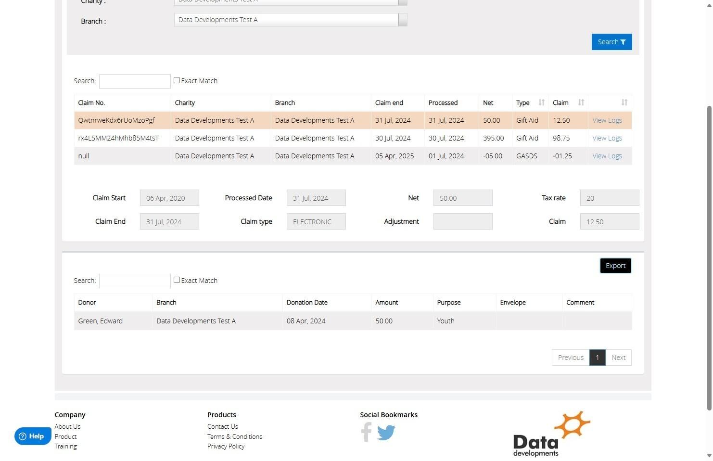The width and height of the screenshot is (713, 461).
Task: View Logs for claim rx4L5MM24hMhb85M4tsT
Action: tap(607, 138)
